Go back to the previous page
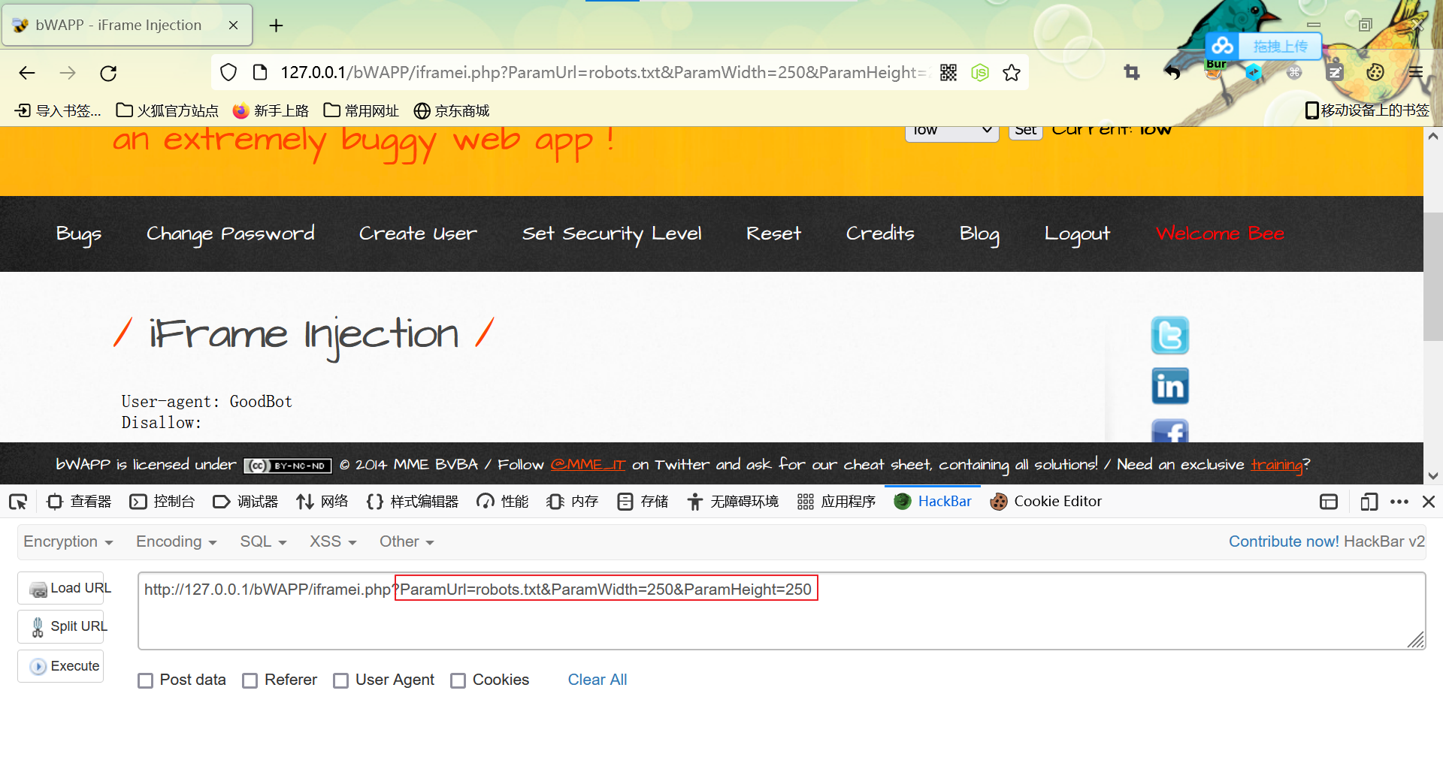 coord(27,73)
